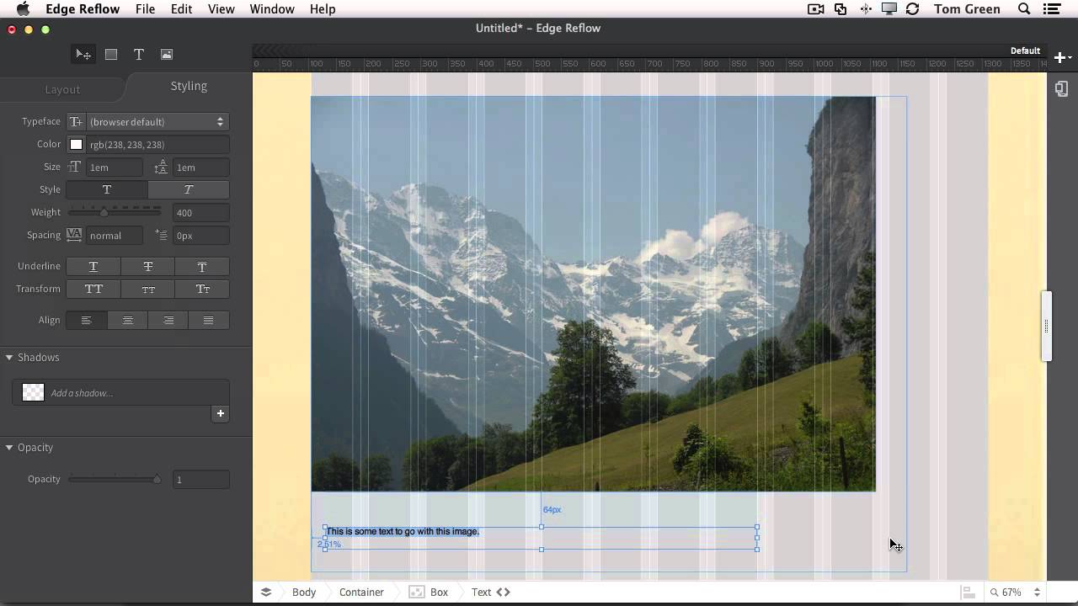The image size is (1078, 606).
Task: Enable strikethrough text decoration
Action: pos(147,267)
